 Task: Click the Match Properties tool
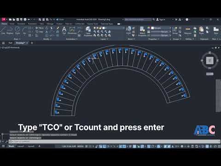point(142,31)
